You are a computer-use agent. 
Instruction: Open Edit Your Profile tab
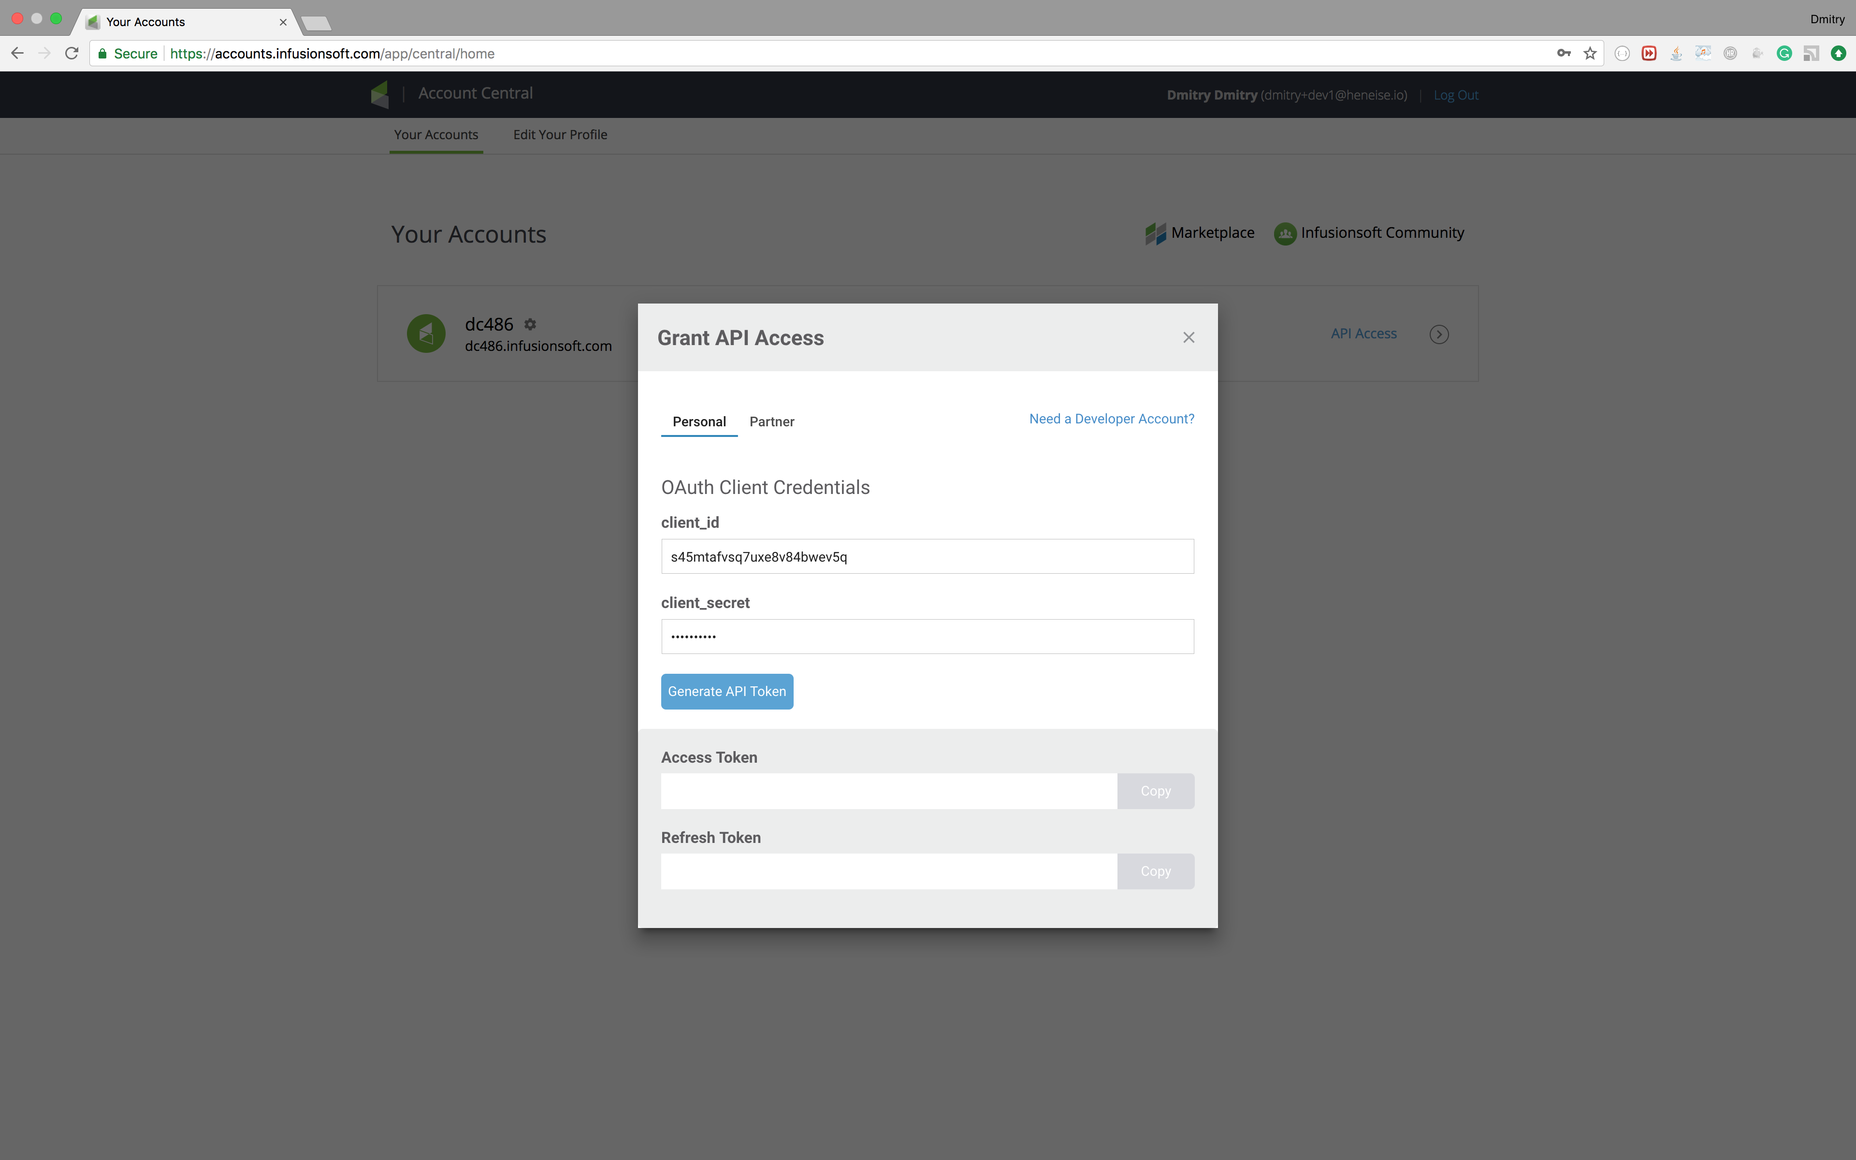click(560, 134)
